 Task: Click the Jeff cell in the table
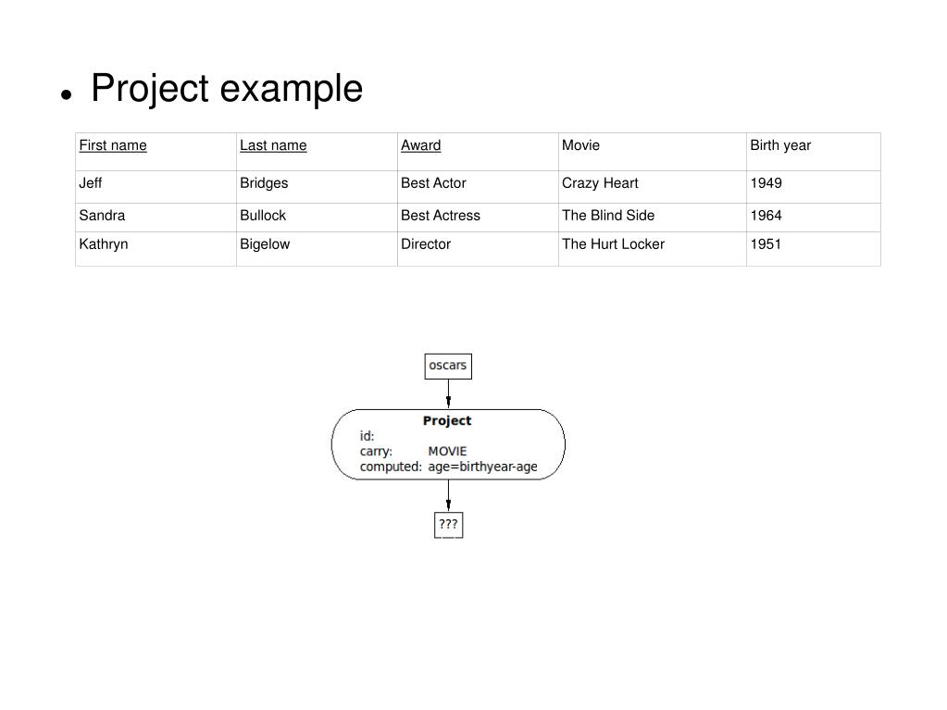(91, 183)
